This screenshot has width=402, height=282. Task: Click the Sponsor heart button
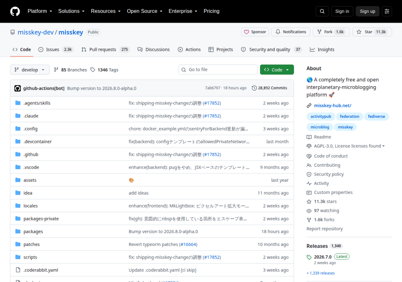pos(255,32)
